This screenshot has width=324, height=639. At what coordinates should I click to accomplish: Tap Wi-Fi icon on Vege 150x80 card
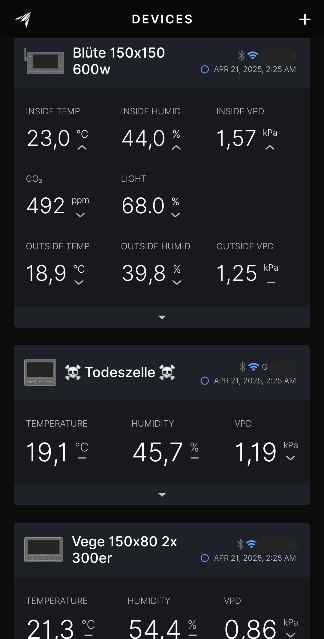251,544
